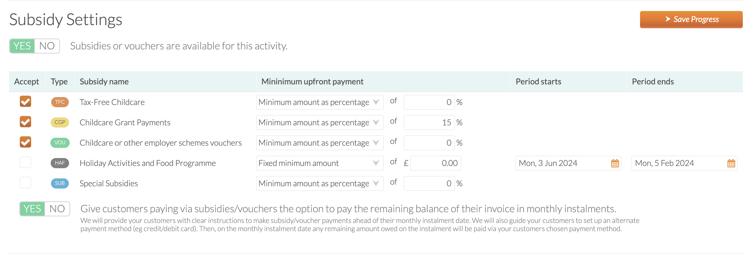Expand Special Subsidies minimum payment dropdown
753x254 pixels.
[320, 183]
